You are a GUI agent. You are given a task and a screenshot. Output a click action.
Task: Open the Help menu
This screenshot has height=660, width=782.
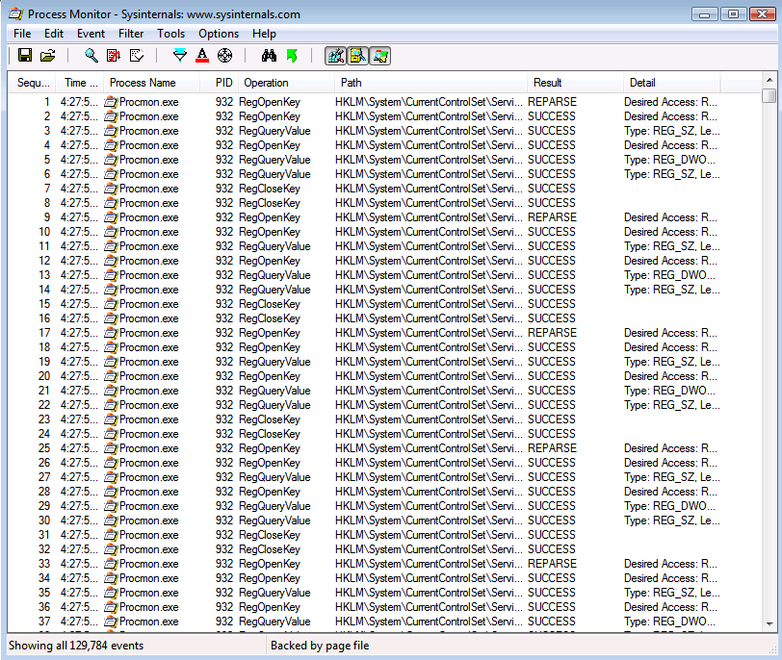point(264,34)
